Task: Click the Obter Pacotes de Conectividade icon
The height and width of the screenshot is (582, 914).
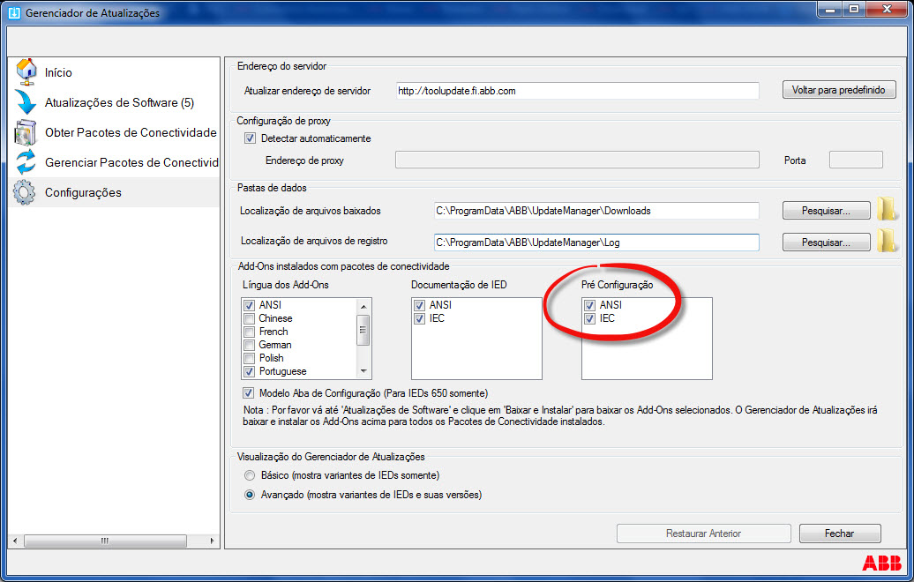Action: click(26, 132)
